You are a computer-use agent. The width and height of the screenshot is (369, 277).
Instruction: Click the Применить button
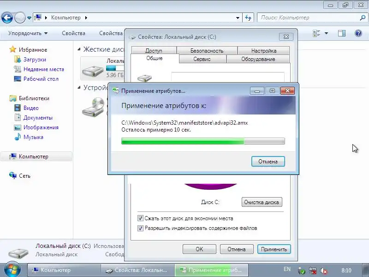pos(274,249)
